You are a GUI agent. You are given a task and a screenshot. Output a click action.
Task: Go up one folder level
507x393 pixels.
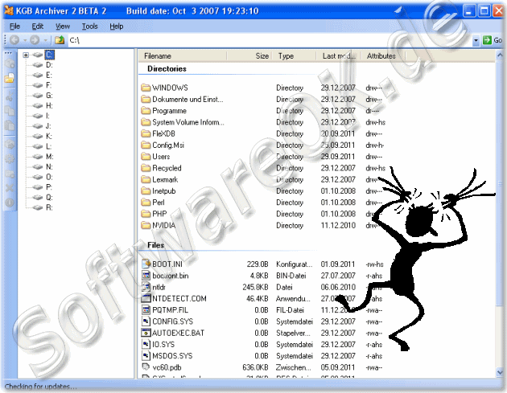(60, 40)
